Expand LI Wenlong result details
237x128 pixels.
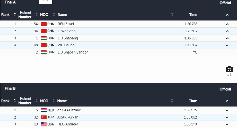(x=227, y=31)
